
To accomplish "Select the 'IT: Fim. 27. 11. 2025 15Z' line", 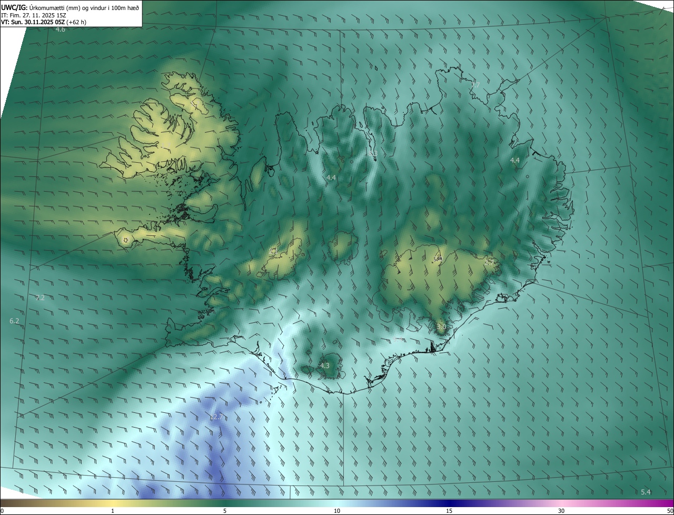I will [x=33, y=15].
